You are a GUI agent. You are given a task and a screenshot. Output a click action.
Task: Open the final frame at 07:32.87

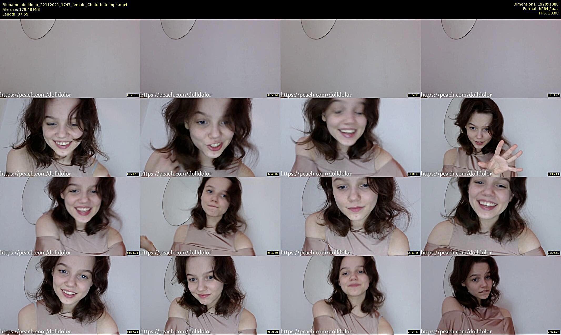[x=491, y=295]
